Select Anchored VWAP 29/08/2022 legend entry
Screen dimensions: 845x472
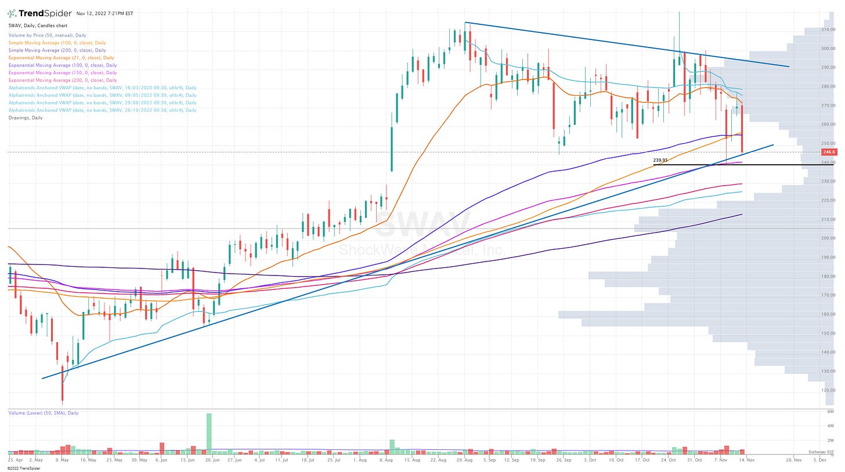coord(102,103)
